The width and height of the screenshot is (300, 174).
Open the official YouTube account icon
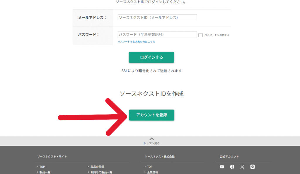pos(222,167)
